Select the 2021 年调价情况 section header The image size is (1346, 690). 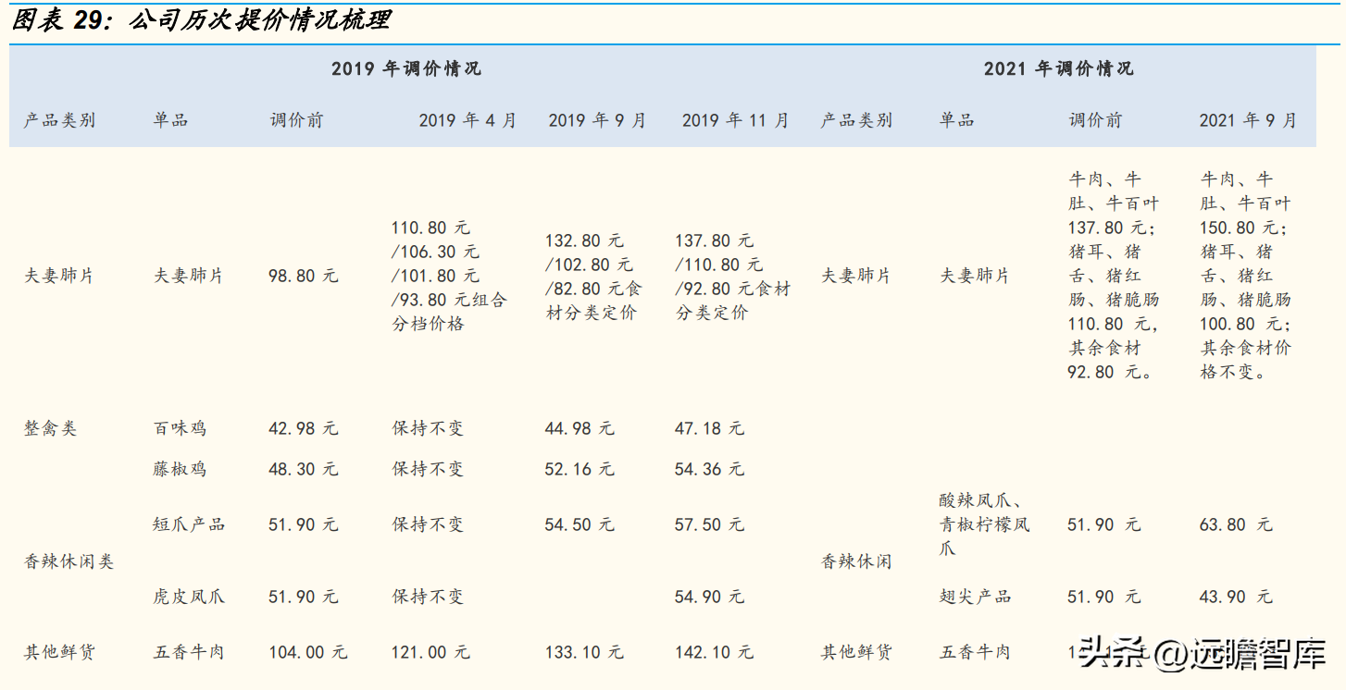pos(1058,69)
